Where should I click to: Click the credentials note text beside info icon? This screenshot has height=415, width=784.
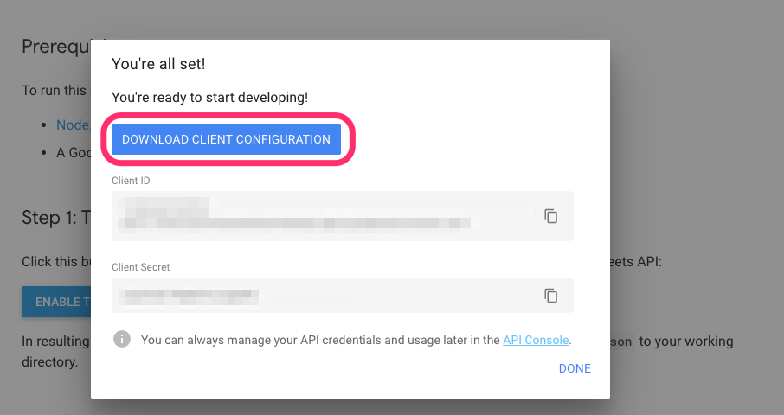(x=320, y=340)
